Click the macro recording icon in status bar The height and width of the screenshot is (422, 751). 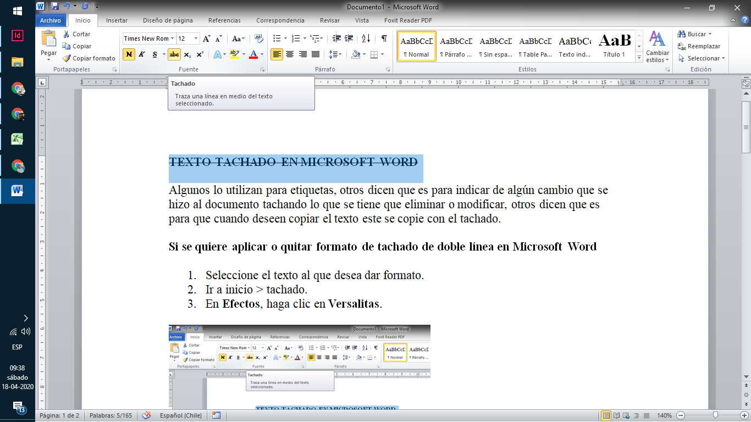[216, 415]
